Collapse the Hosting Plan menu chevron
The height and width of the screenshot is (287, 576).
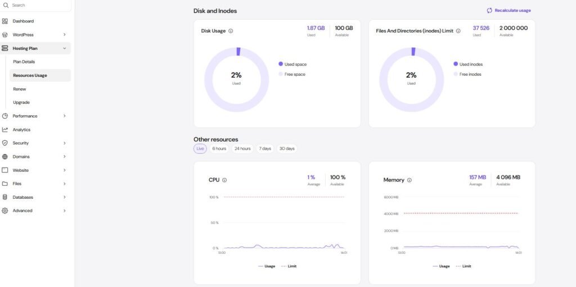point(64,48)
